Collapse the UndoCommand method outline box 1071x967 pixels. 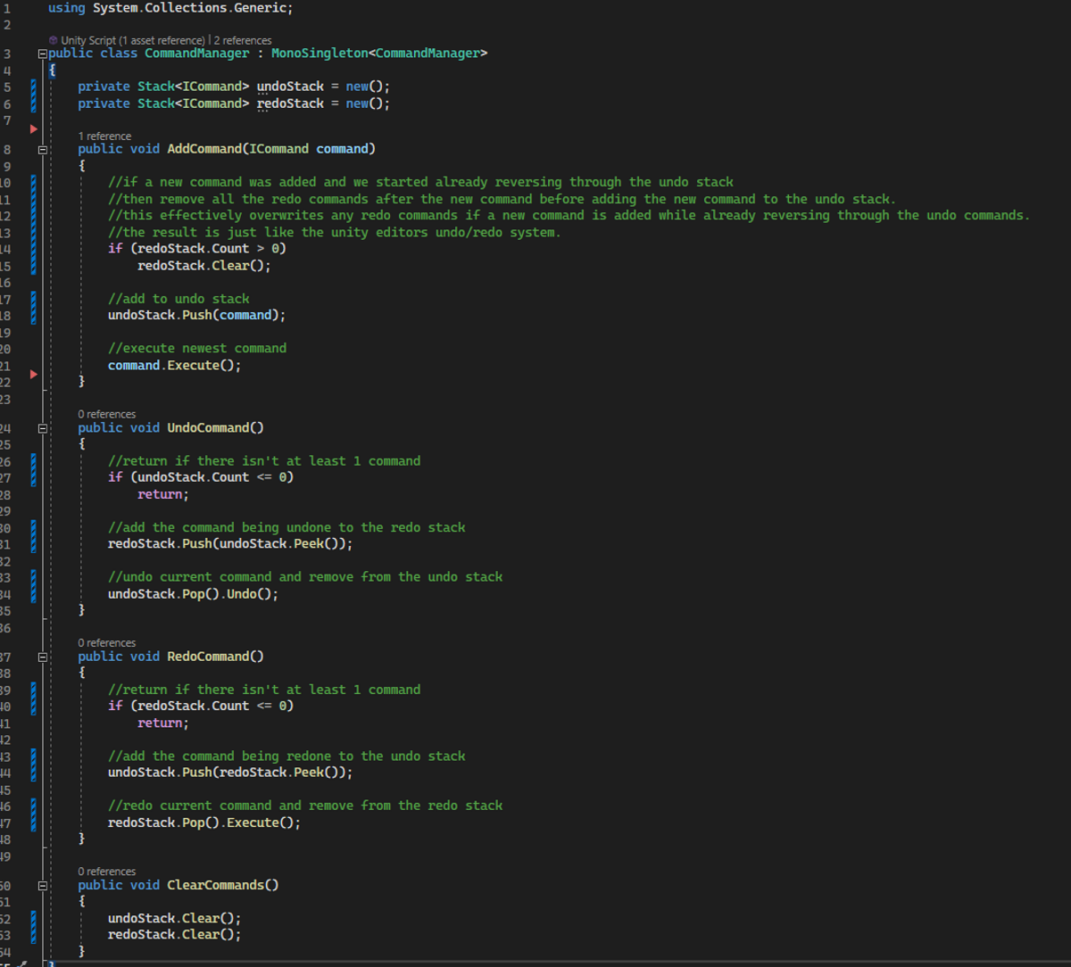point(41,428)
